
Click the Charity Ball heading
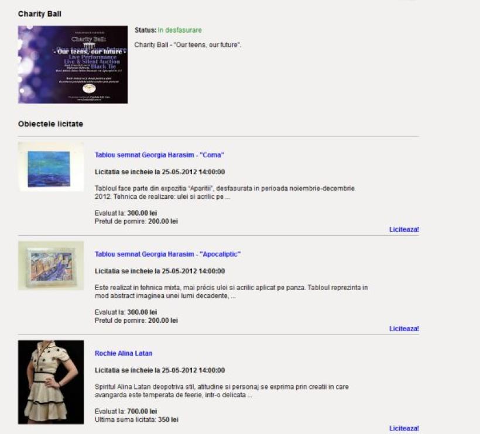pos(39,13)
